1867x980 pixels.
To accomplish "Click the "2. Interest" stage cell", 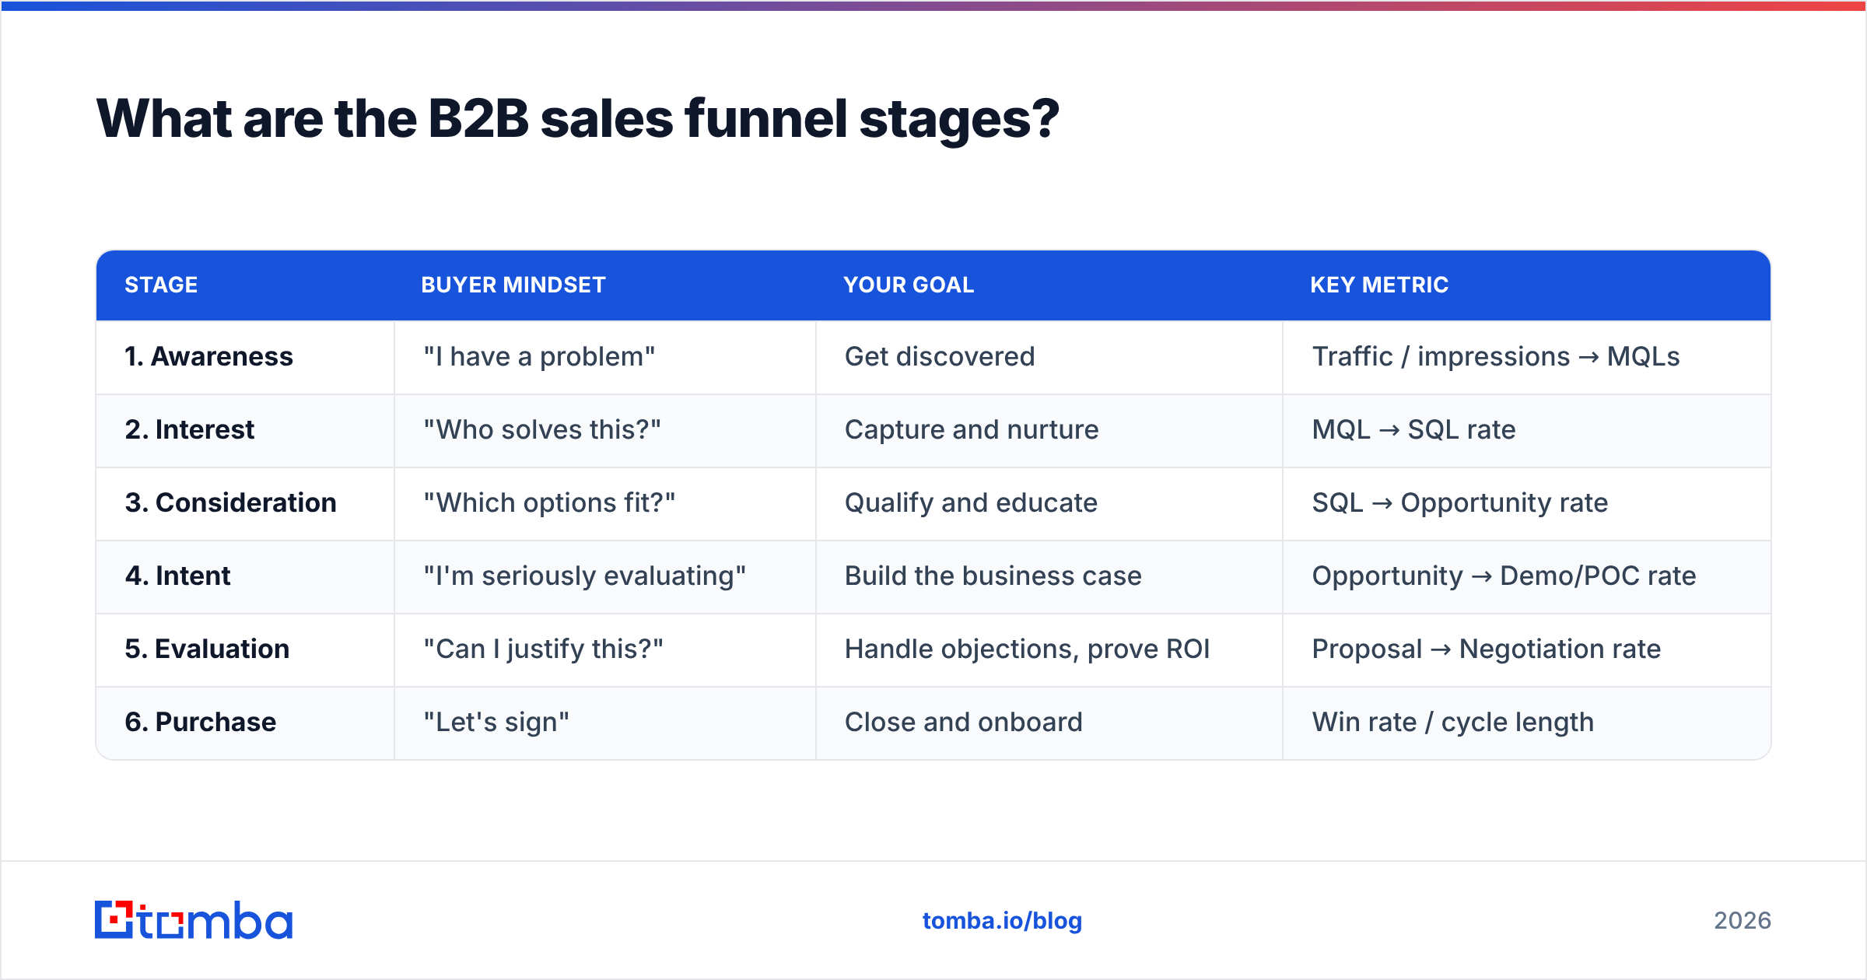I will [x=245, y=430].
